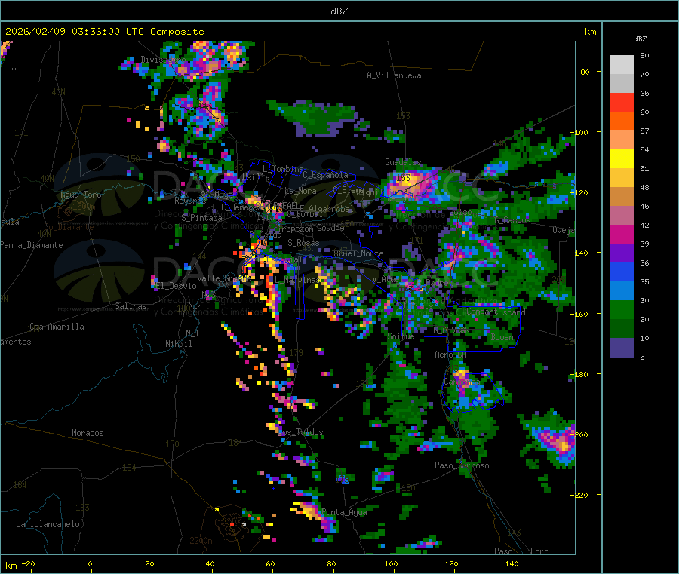Click the Co_Diamante label

coord(69,227)
